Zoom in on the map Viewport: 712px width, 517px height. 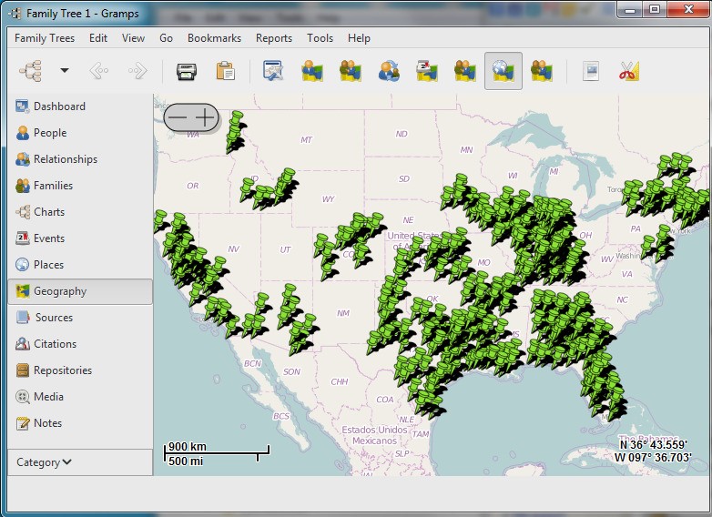[206, 117]
